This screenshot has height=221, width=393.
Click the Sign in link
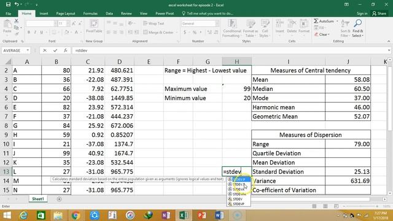pyautogui.click(x=362, y=14)
